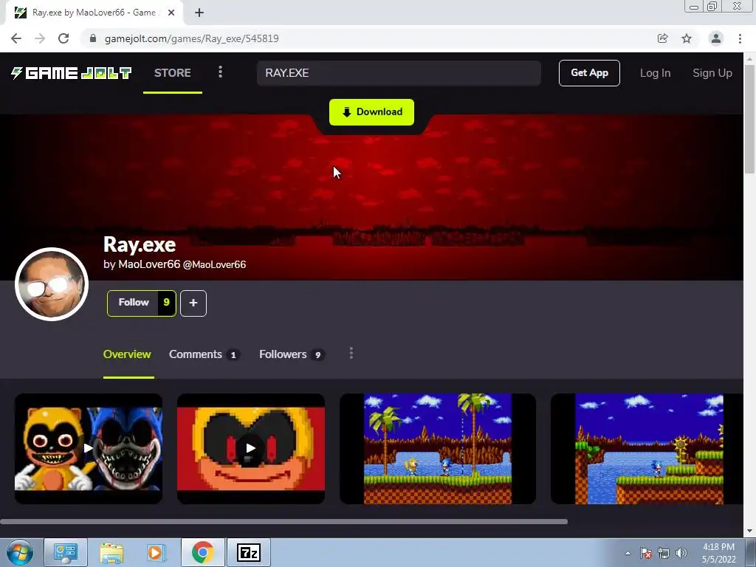This screenshot has width=756, height=567.
Task: Click the Action Center flag icon
Action: coord(646,553)
